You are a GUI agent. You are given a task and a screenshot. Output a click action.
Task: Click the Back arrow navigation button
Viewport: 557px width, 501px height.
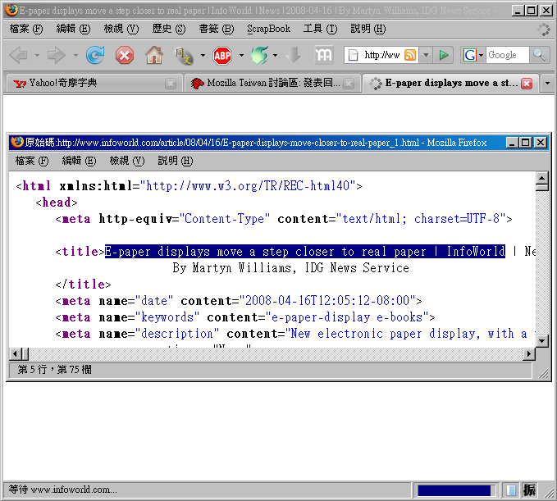pos(19,56)
